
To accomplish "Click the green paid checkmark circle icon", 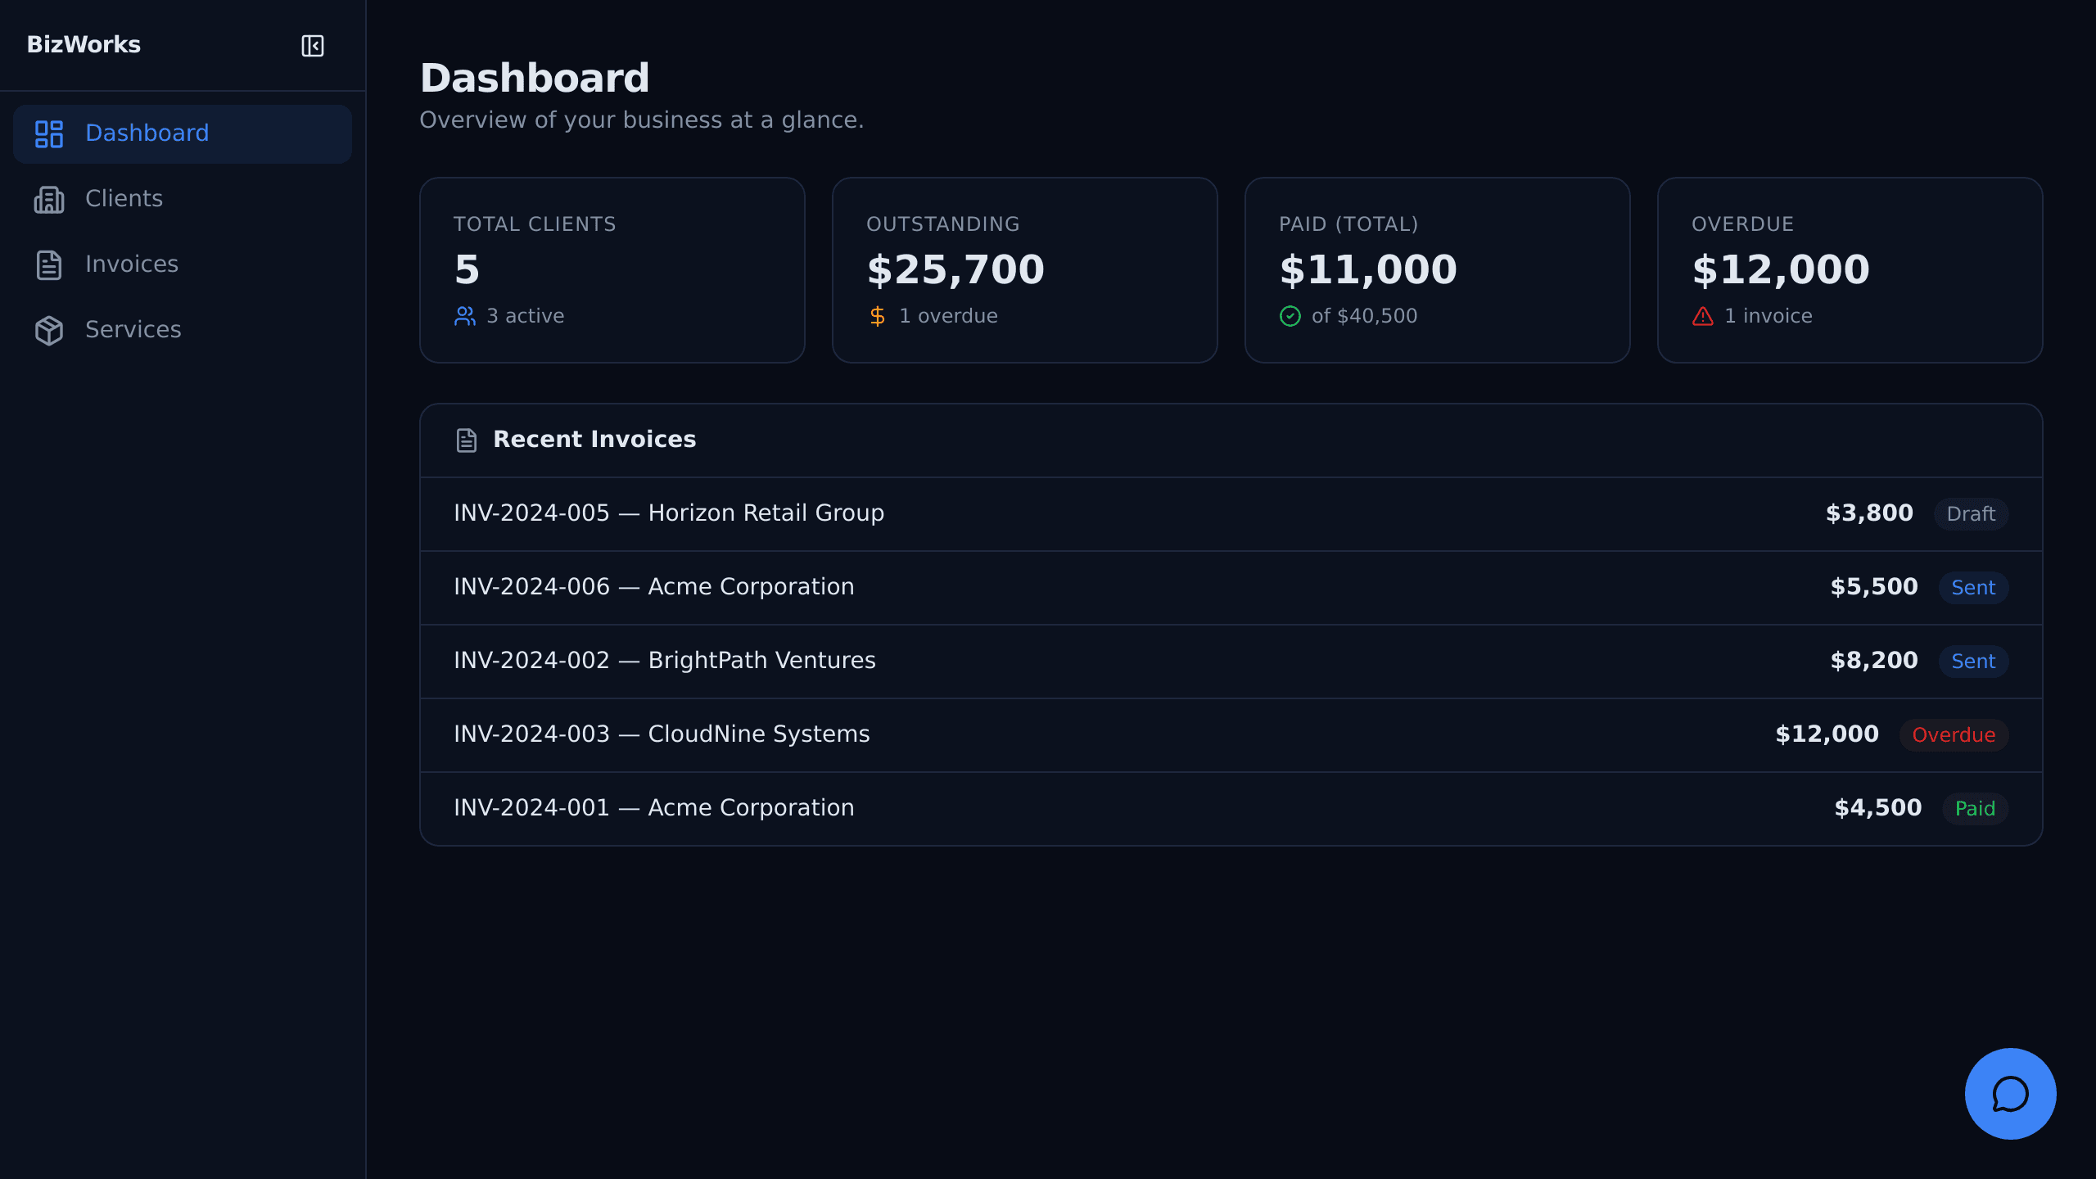I will click(1290, 316).
